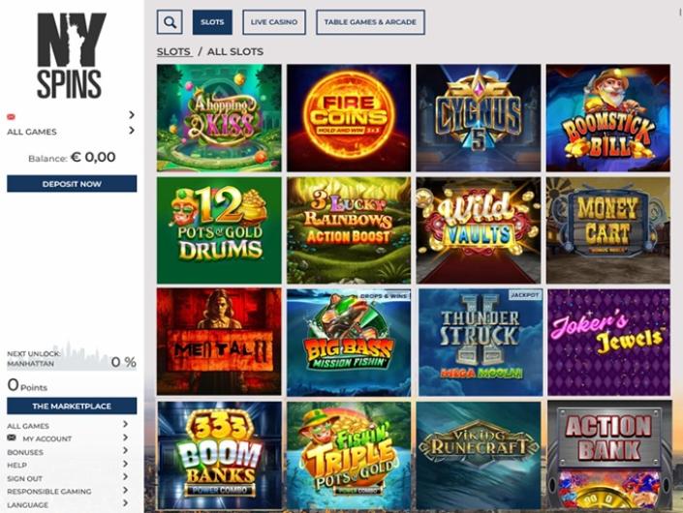
Task: Open Big Bass Mission Fishin' game
Action: [349, 342]
